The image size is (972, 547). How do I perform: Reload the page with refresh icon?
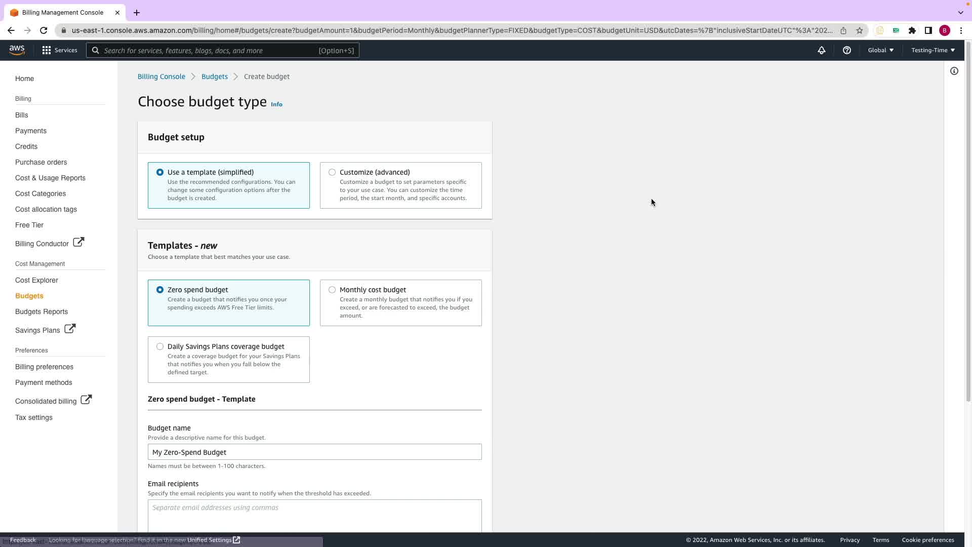click(x=44, y=30)
